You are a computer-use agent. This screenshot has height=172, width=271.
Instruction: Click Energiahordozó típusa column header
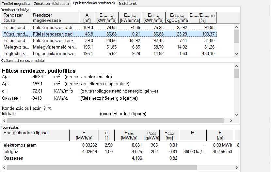[x=35, y=135]
